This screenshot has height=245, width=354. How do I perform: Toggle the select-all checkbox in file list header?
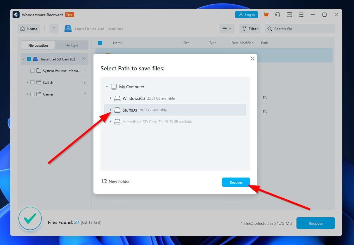[100, 43]
